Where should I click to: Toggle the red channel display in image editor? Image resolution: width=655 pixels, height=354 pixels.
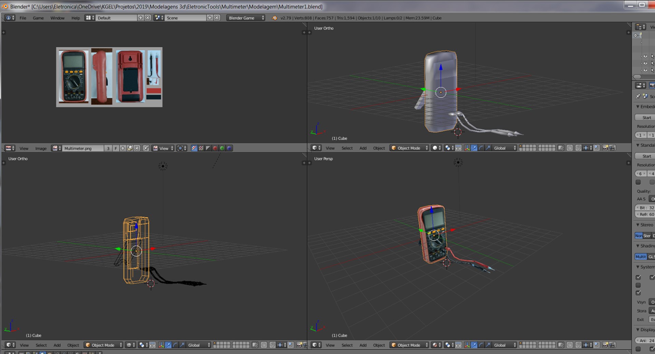tap(215, 148)
